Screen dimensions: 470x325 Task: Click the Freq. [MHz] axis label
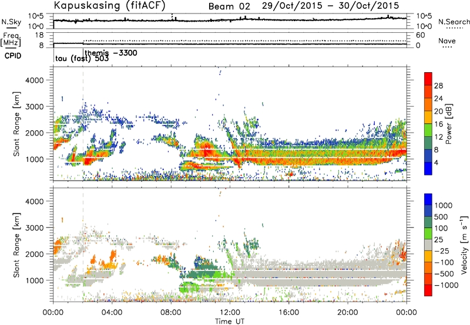point(11,39)
